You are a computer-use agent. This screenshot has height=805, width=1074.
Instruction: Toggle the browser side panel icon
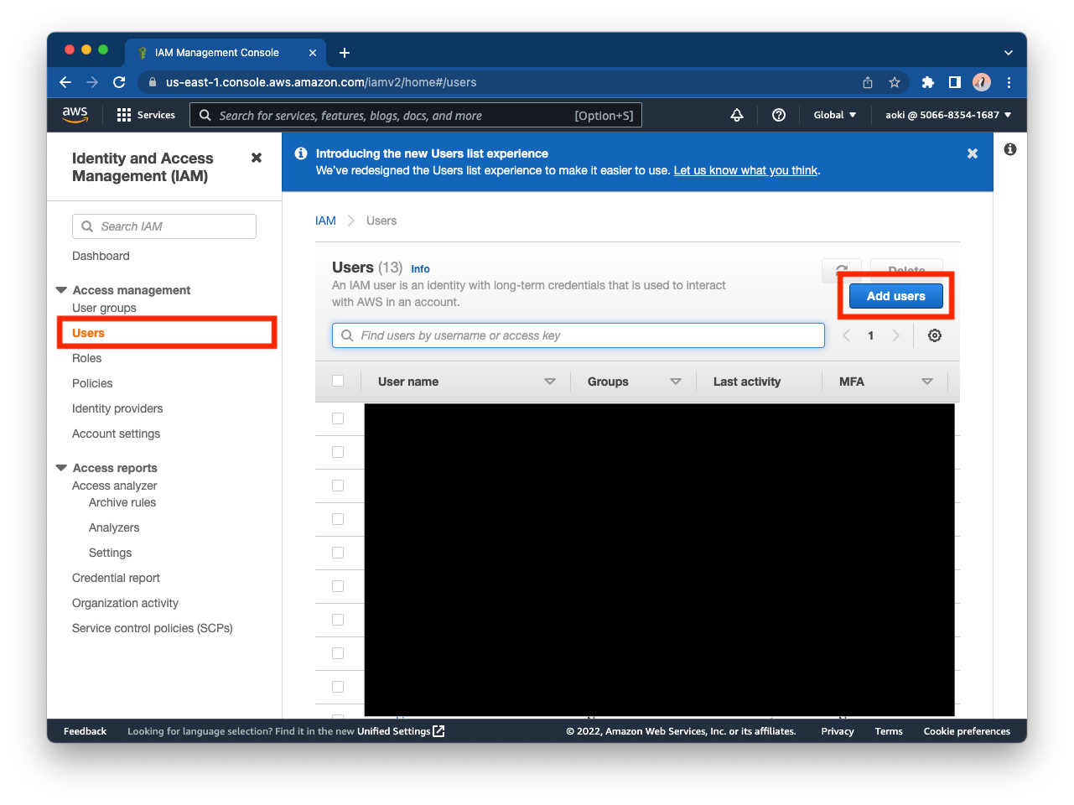point(954,82)
